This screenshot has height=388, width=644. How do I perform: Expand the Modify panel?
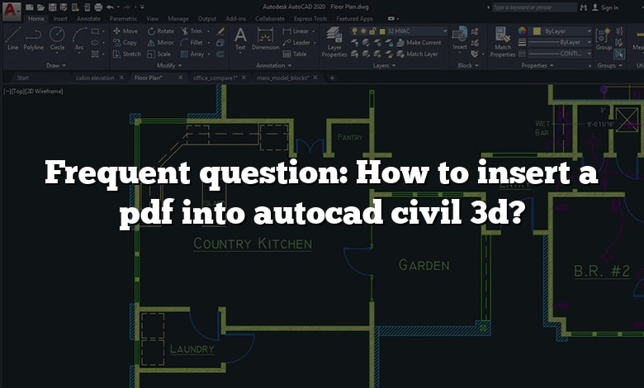click(x=169, y=65)
